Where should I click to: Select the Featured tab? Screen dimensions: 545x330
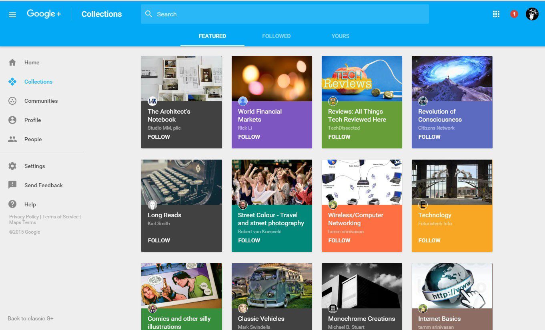tap(212, 36)
